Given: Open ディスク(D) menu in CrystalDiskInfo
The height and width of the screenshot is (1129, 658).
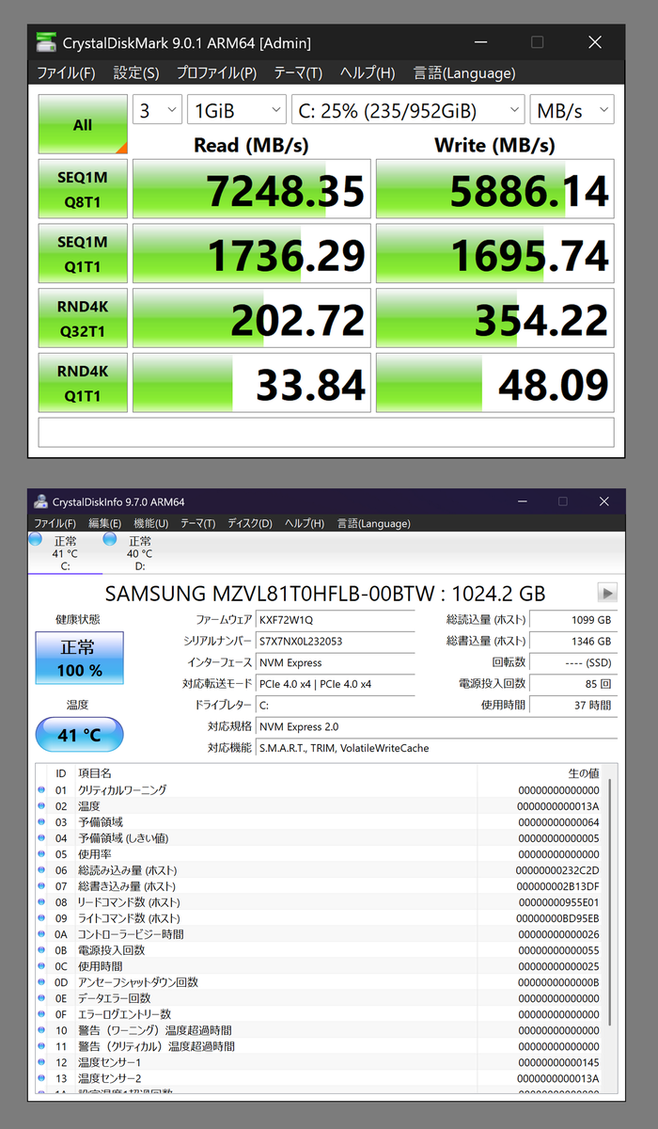Looking at the screenshot, I should (250, 523).
